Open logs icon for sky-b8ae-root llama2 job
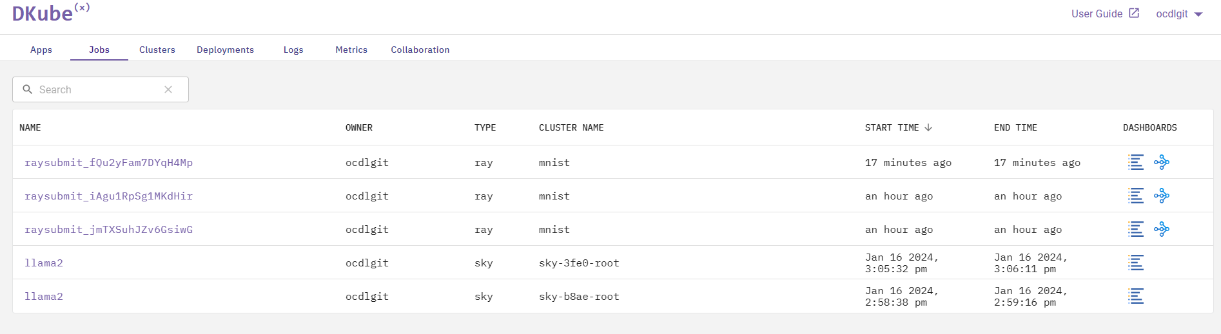 [x=1135, y=296]
